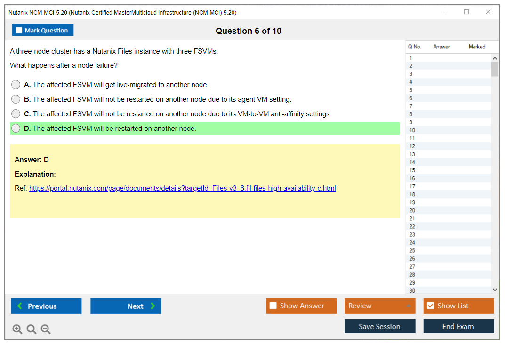Select answer option A radio button
Screen dimensions: 506x346
16,85
